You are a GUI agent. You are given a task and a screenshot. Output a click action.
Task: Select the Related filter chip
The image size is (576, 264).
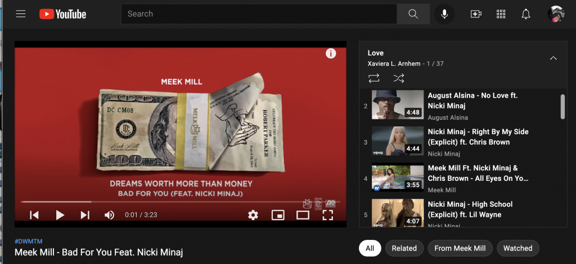click(x=404, y=248)
